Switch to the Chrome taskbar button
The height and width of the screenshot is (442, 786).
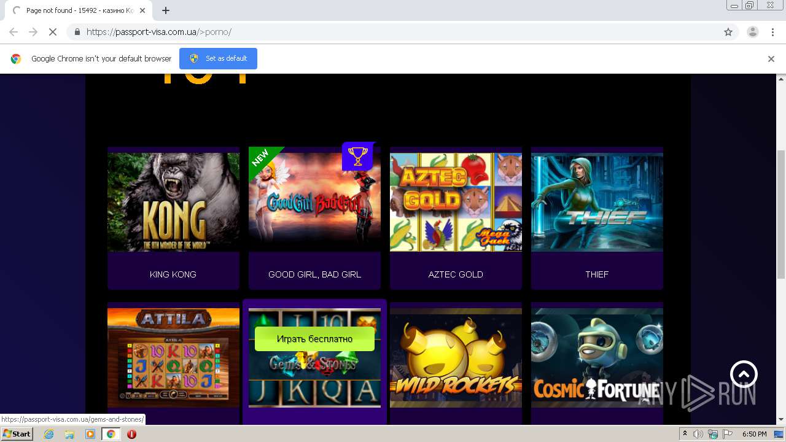111,434
